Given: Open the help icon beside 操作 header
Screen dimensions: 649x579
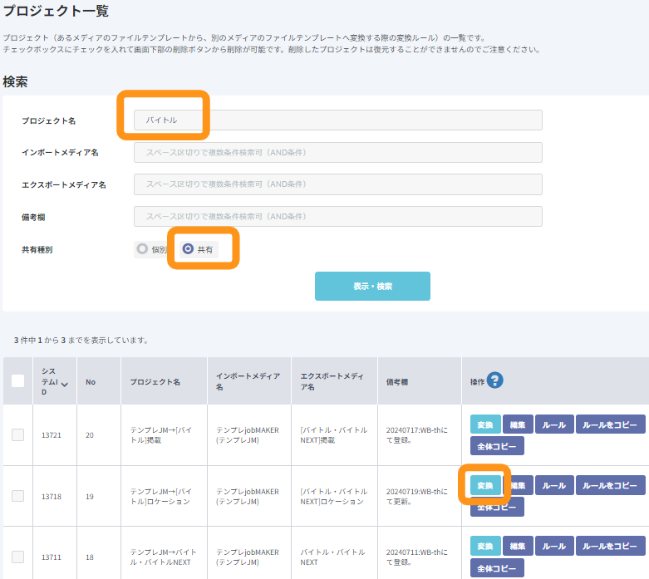Looking at the screenshot, I should tap(494, 380).
